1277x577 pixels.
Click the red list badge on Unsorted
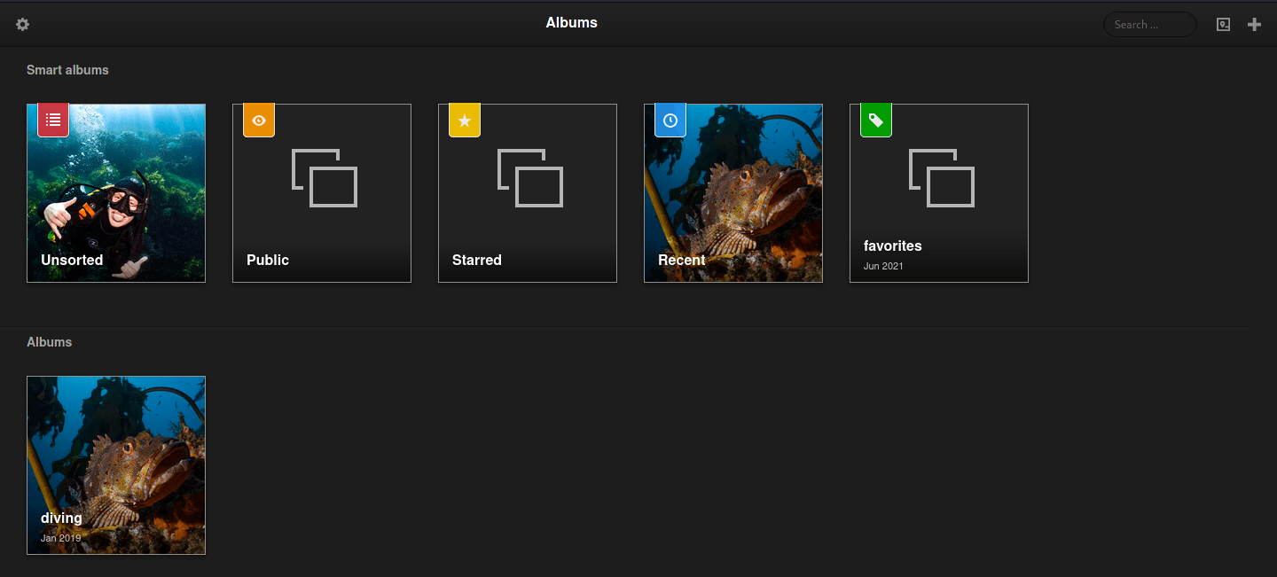click(53, 121)
